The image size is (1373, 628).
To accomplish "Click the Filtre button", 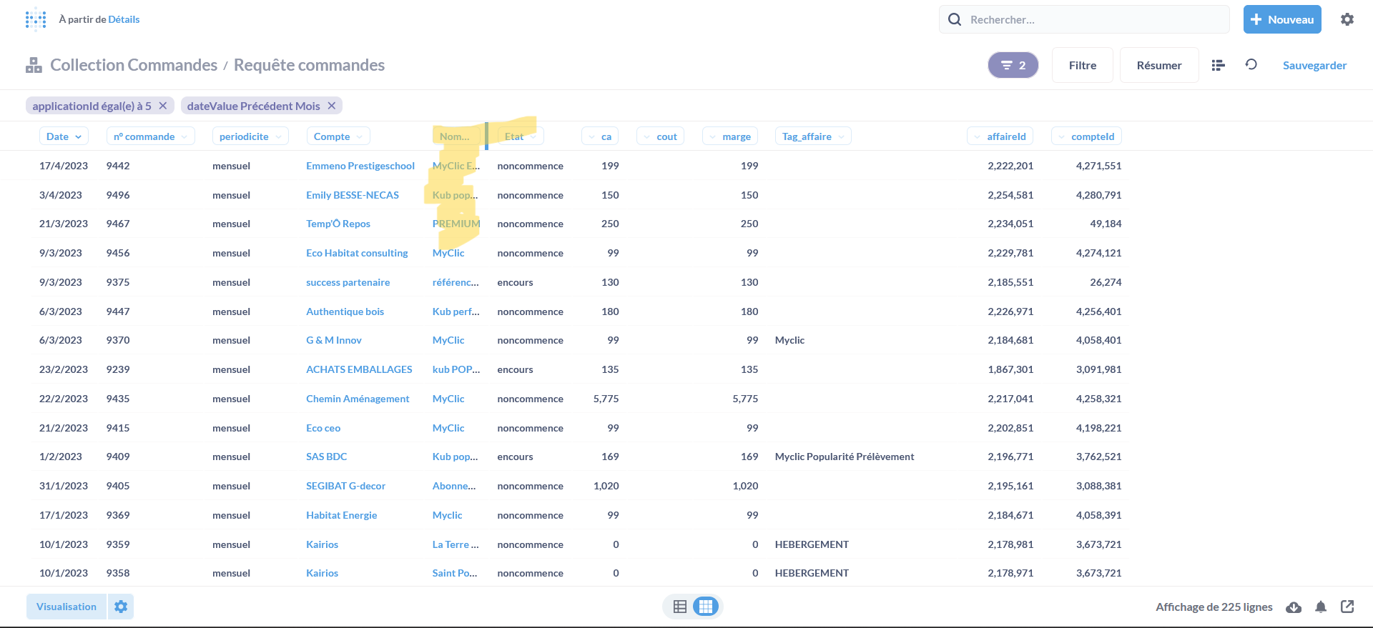I will point(1083,65).
